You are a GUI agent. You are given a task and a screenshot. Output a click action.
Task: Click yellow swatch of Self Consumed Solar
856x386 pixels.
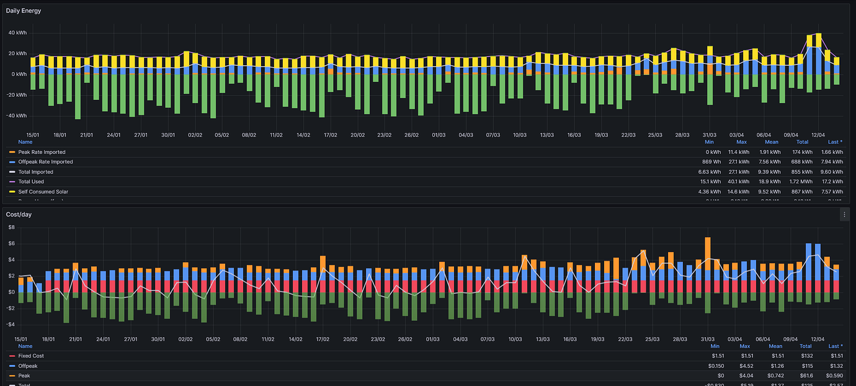[12, 192]
